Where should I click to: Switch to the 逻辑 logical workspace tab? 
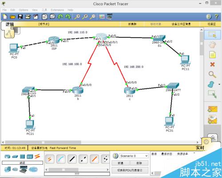10,24
